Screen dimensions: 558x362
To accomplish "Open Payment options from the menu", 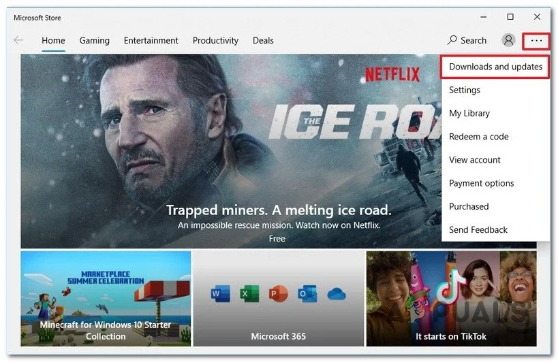I will [481, 183].
